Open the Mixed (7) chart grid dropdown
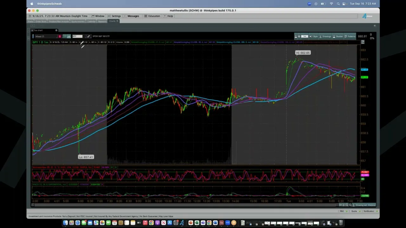 click(x=46, y=36)
